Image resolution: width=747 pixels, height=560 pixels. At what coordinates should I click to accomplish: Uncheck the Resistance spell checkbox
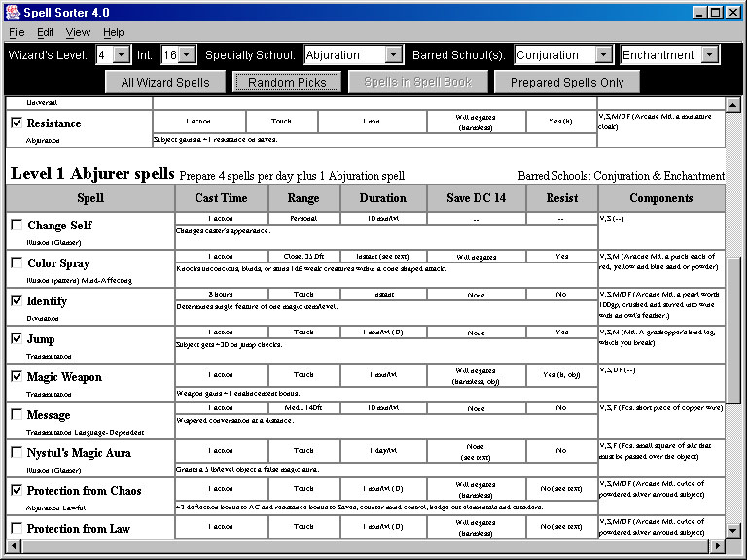pos(17,122)
